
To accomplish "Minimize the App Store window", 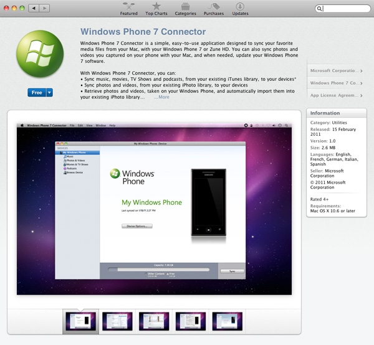I will pyautogui.click(x=14, y=8).
